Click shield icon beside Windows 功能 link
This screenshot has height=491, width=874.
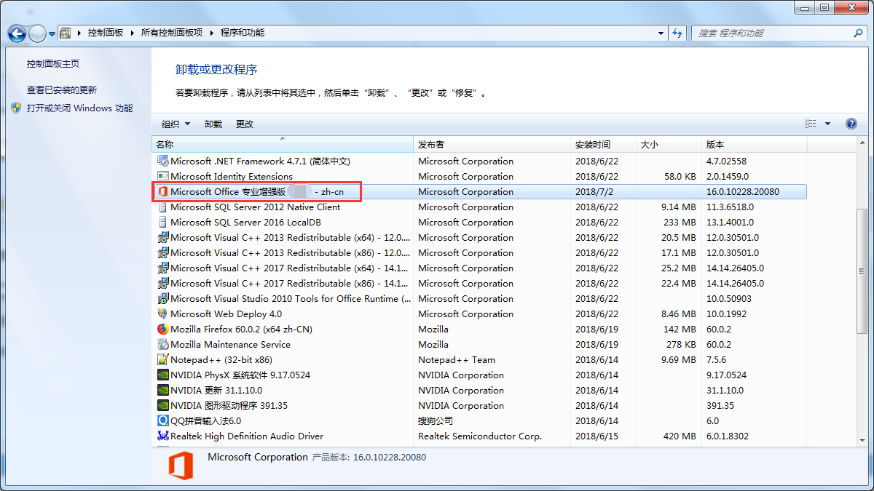(17, 108)
